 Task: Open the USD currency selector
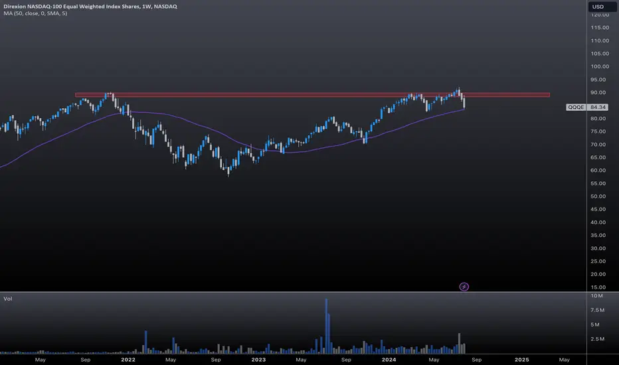point(603,7)
